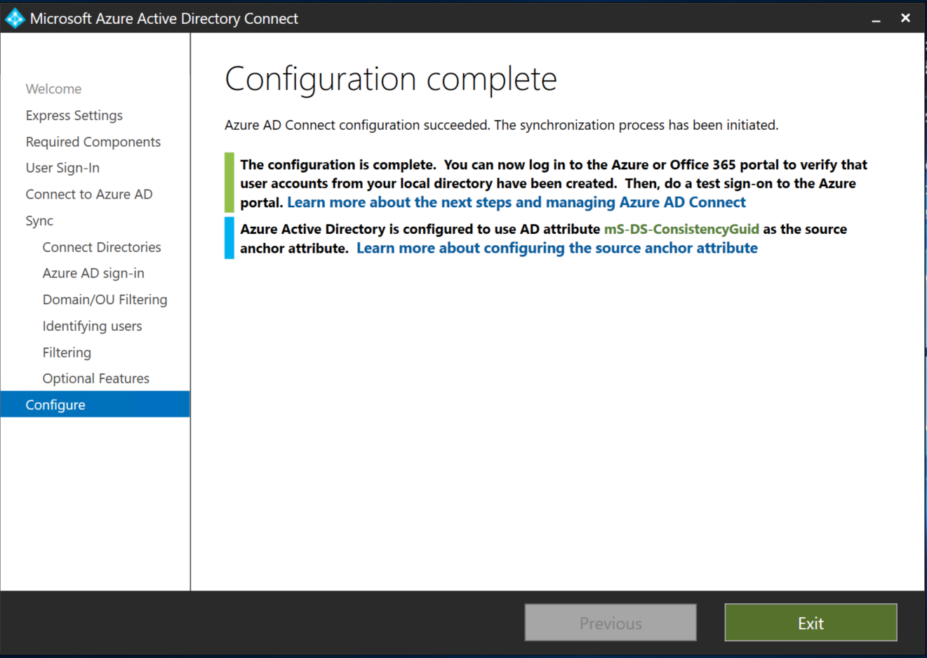Open link about configuring the source anchor attribute
Viewport: 927px width, 658px height.
tap(557, 248)
